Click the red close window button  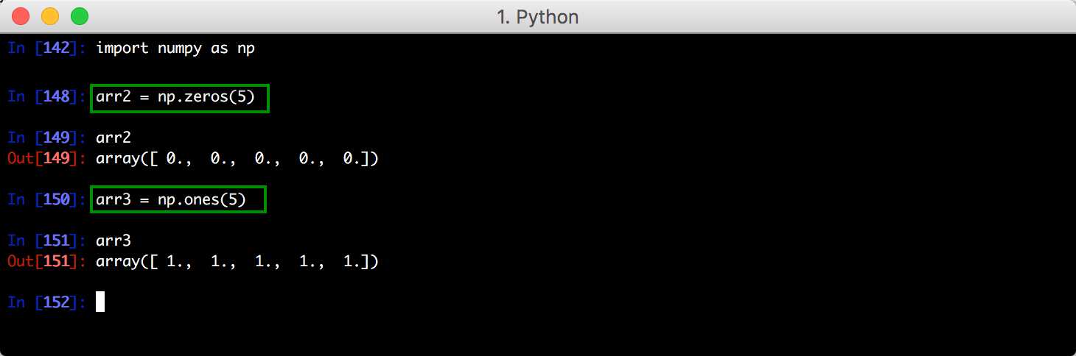(21, 16)
